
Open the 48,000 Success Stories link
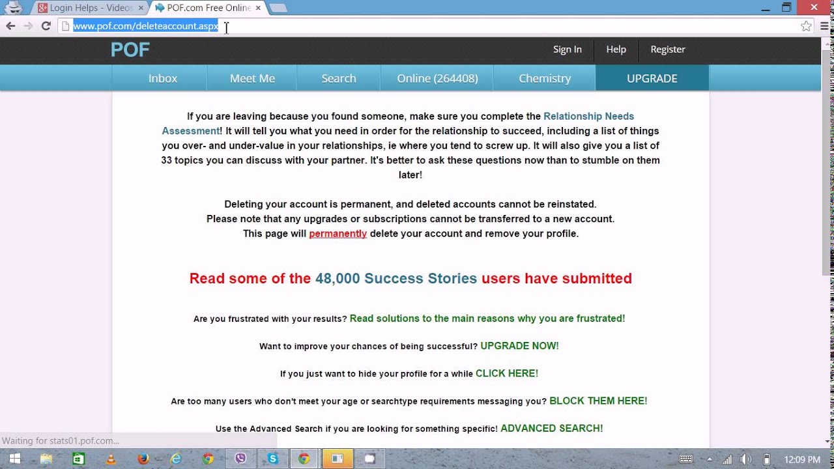pyautogui.click(x=396, y=279)
